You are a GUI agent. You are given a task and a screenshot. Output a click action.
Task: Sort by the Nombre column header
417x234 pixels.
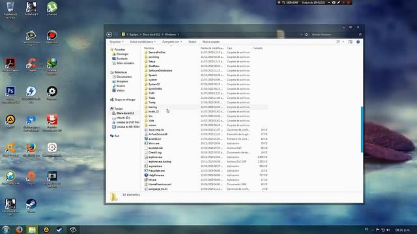point(149,48)
